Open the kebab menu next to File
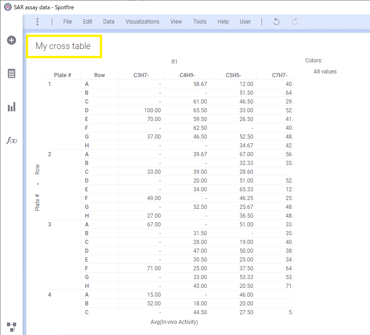 coord(37,21)
